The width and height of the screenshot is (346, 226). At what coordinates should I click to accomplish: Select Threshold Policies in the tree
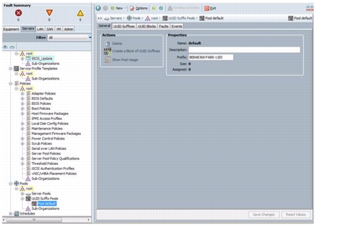[44, 164]
